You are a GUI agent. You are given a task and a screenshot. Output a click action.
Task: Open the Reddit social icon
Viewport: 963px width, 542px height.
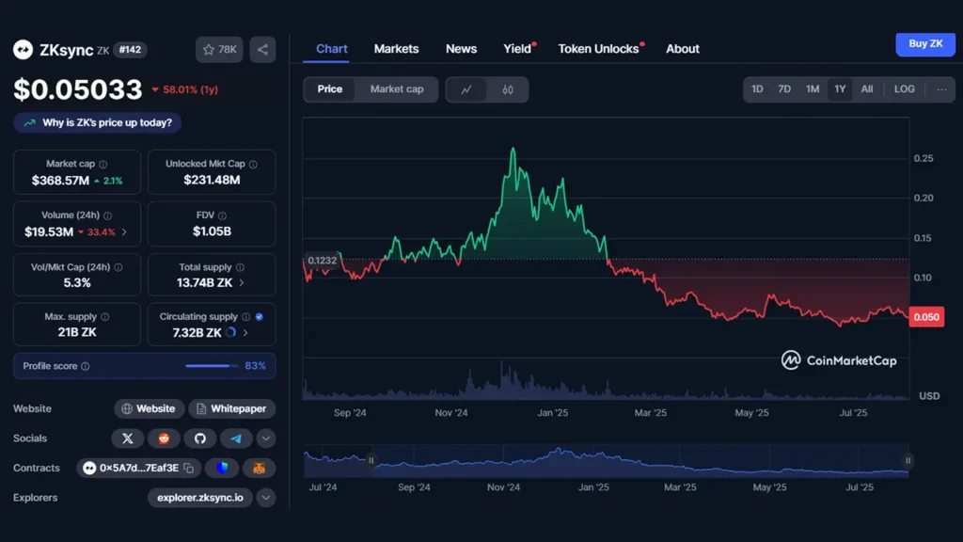pos(164,438)
